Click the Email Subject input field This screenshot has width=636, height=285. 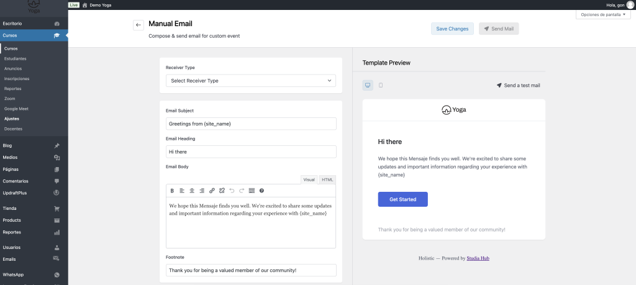tap(251, 124)
